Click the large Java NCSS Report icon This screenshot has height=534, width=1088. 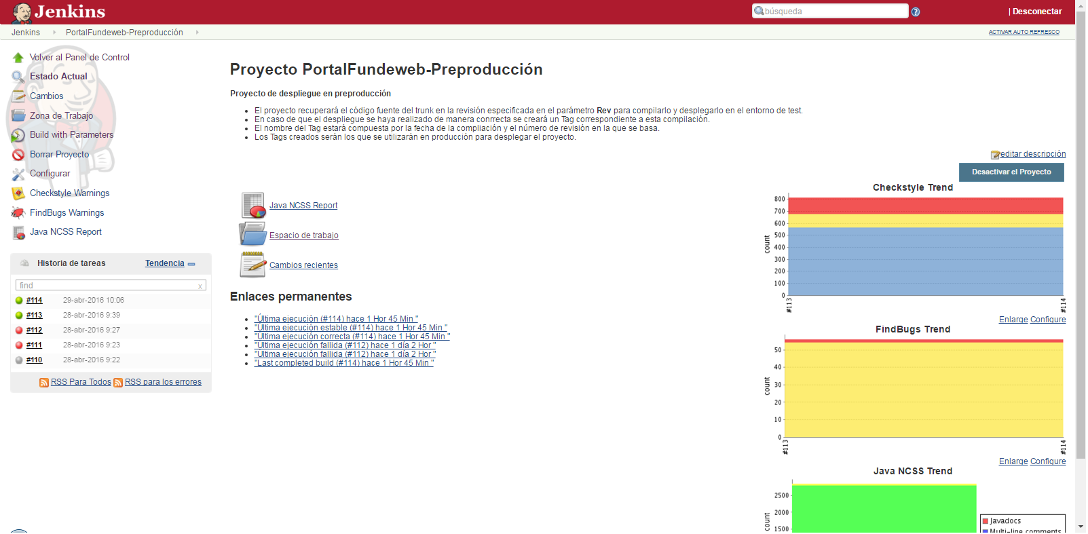[x=253, y=205]
